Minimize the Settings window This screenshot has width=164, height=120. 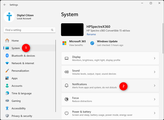pyautogui.click(x=142, y=3)
